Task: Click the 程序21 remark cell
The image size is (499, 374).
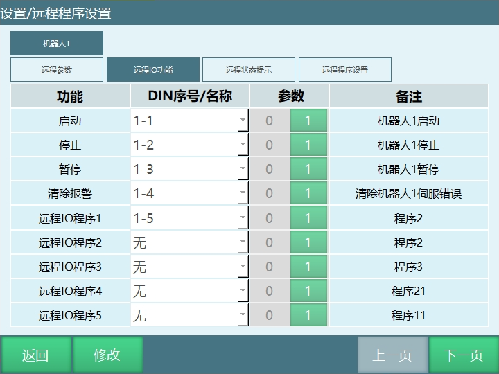Action: coord(408,291)
